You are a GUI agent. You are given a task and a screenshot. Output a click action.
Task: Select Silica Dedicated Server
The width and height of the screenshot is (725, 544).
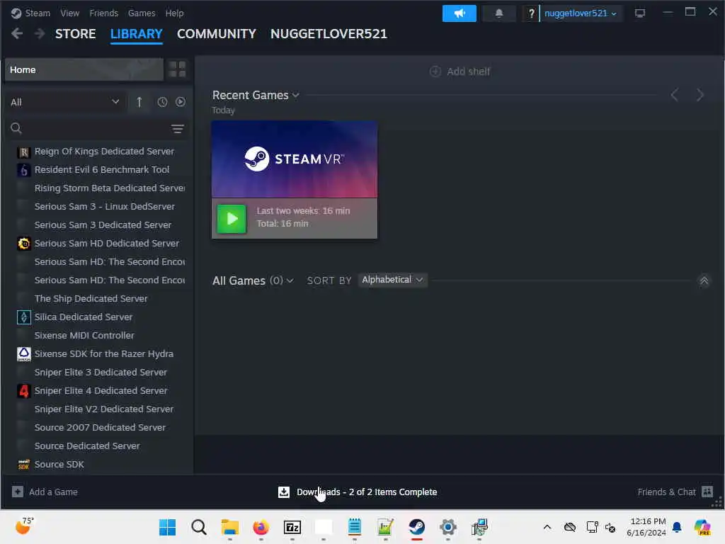[97, 317]
